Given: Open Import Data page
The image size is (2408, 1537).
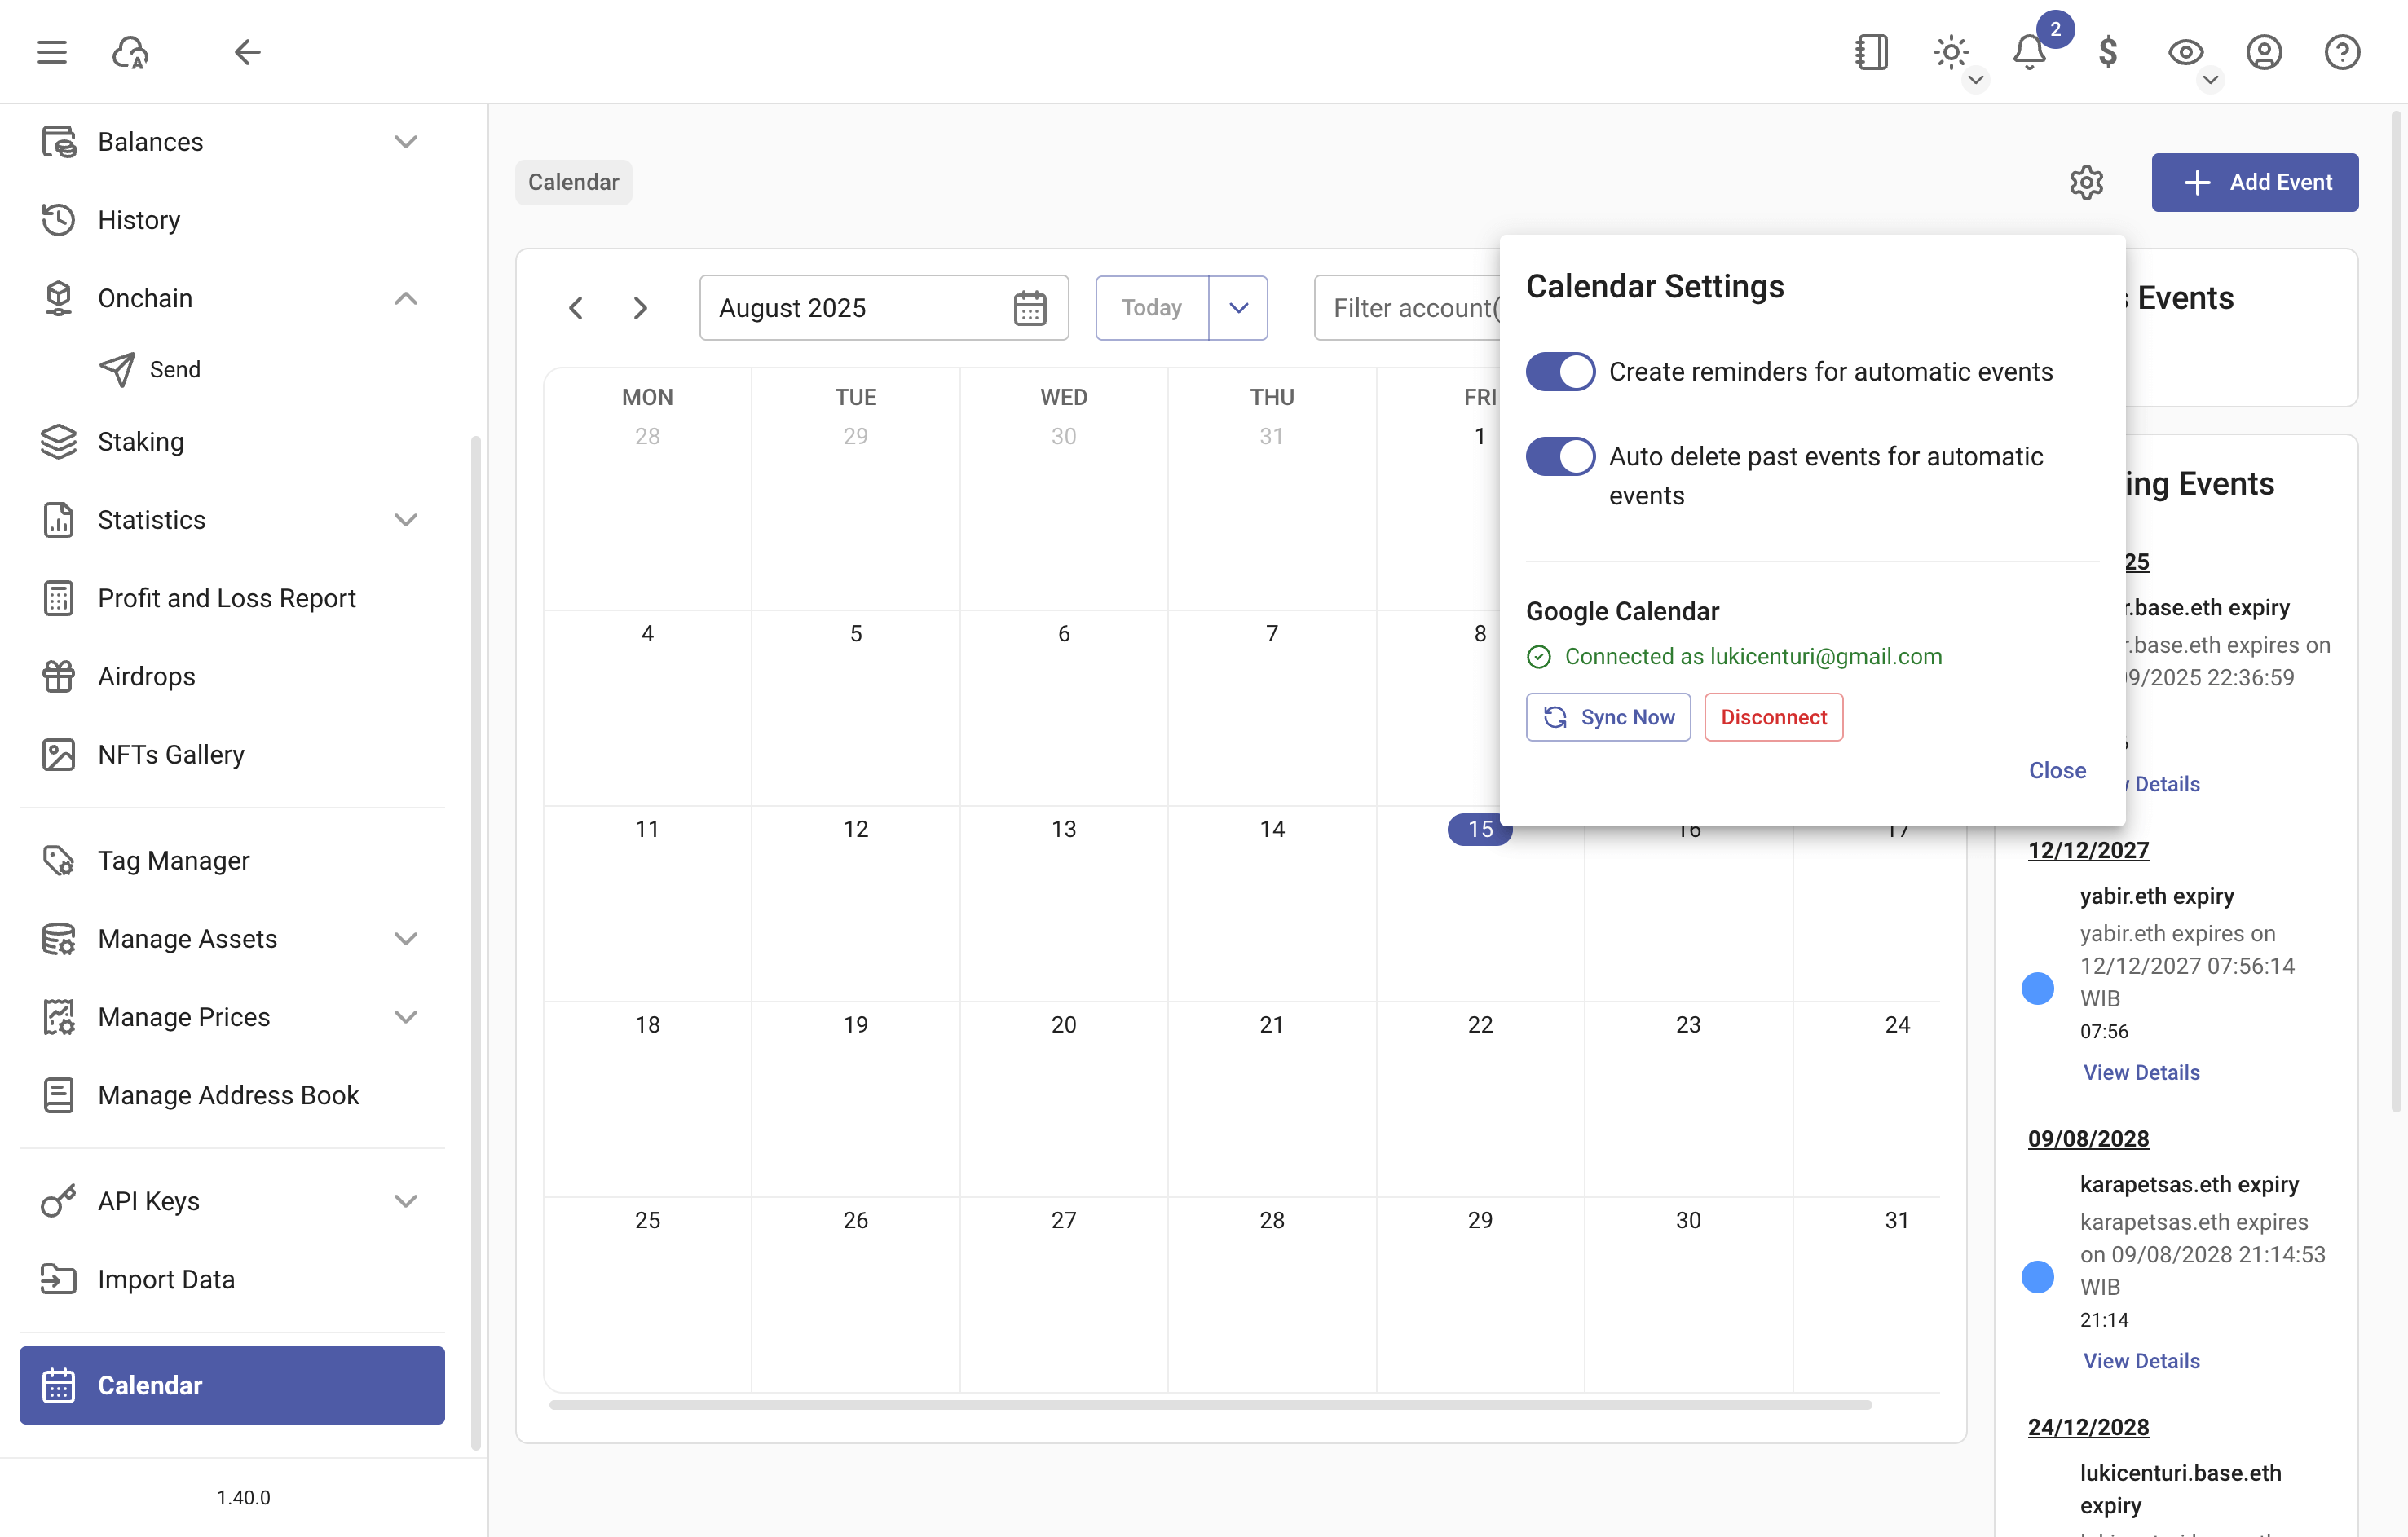Looking at the screenshot, I should (232, 1279).
